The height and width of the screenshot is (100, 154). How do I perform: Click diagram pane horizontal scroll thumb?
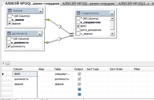point(8,63)
